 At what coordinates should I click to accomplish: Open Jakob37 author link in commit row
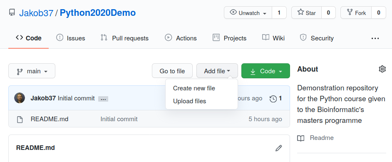[x=43, y=98]
